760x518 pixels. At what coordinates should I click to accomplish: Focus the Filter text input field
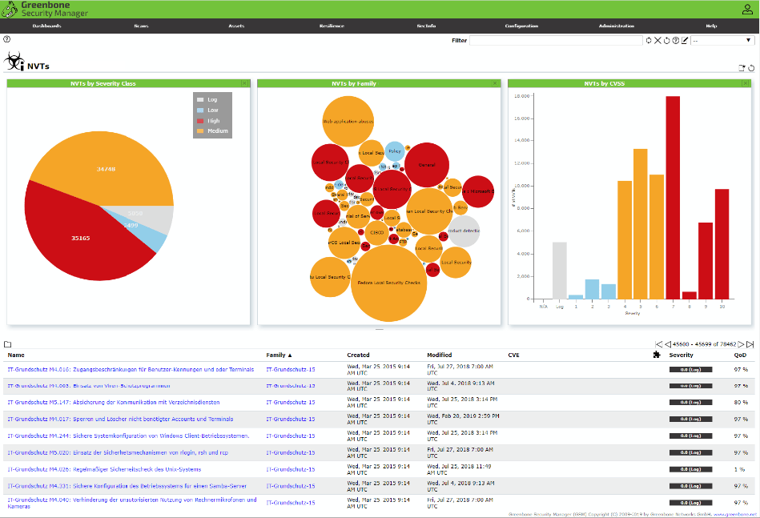point(555,40)
